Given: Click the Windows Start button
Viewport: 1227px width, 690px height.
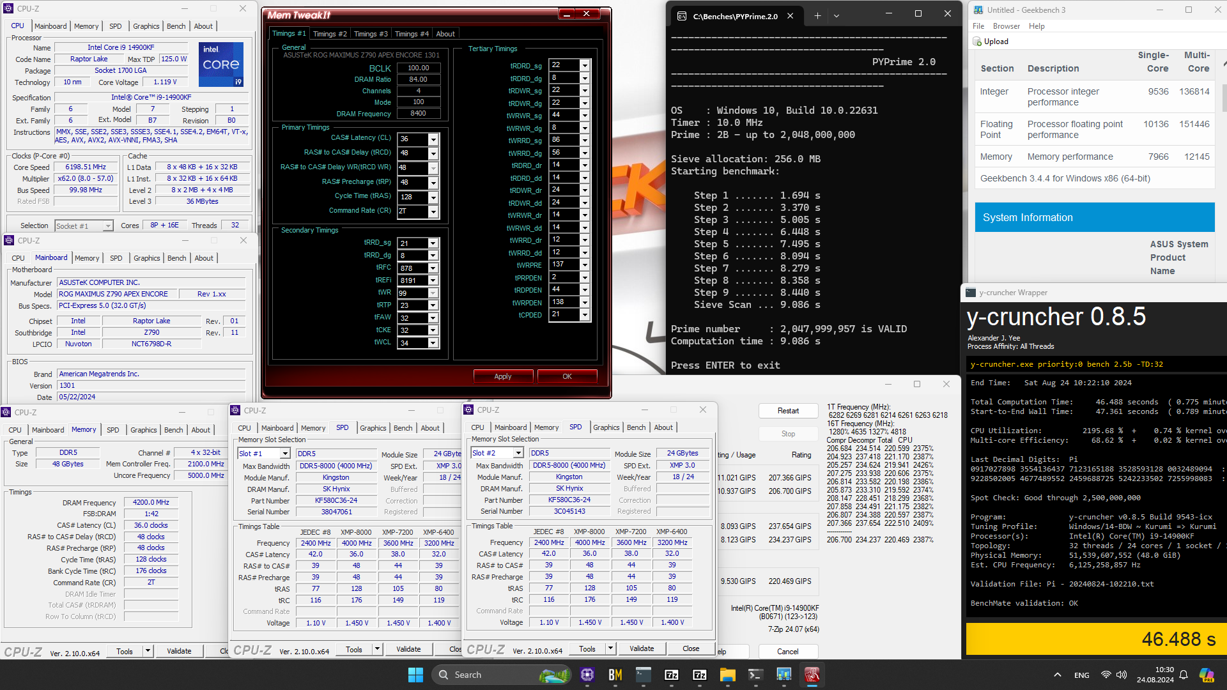Looking at the screenshot, I should tap(415, 675).
